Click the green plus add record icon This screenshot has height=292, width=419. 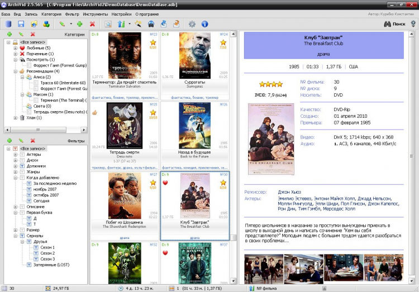tap(80, 24)
